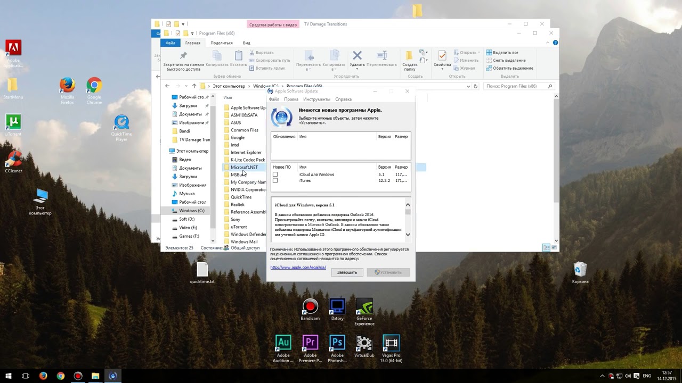Image resolution: width=682 pixels, height=383 pixels.
Task: Click the Explorer up-arrow navigation button
Action: click(x=194, y=86)
